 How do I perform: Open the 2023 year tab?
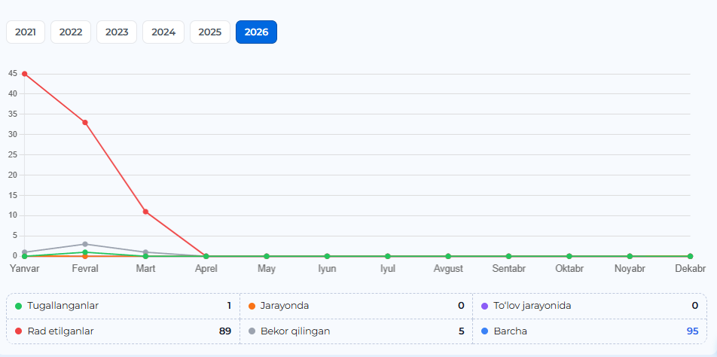point(117,32)
